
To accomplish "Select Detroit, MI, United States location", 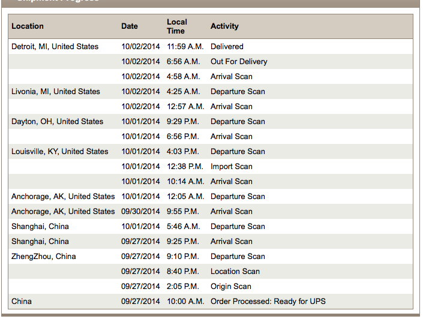I will (x=55, y=46).
